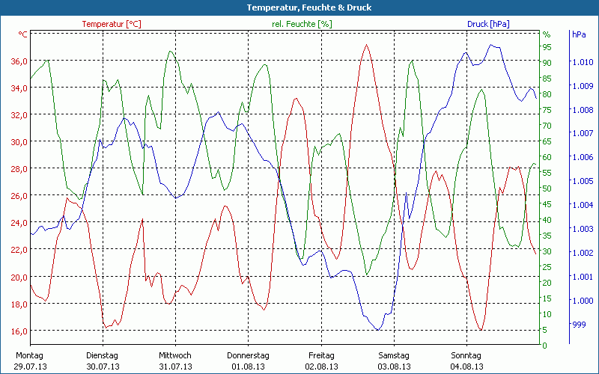Viewport: 599px width, 374px height.
Task: Click the Samstag 03.08.13 date label
Action: 393,361
